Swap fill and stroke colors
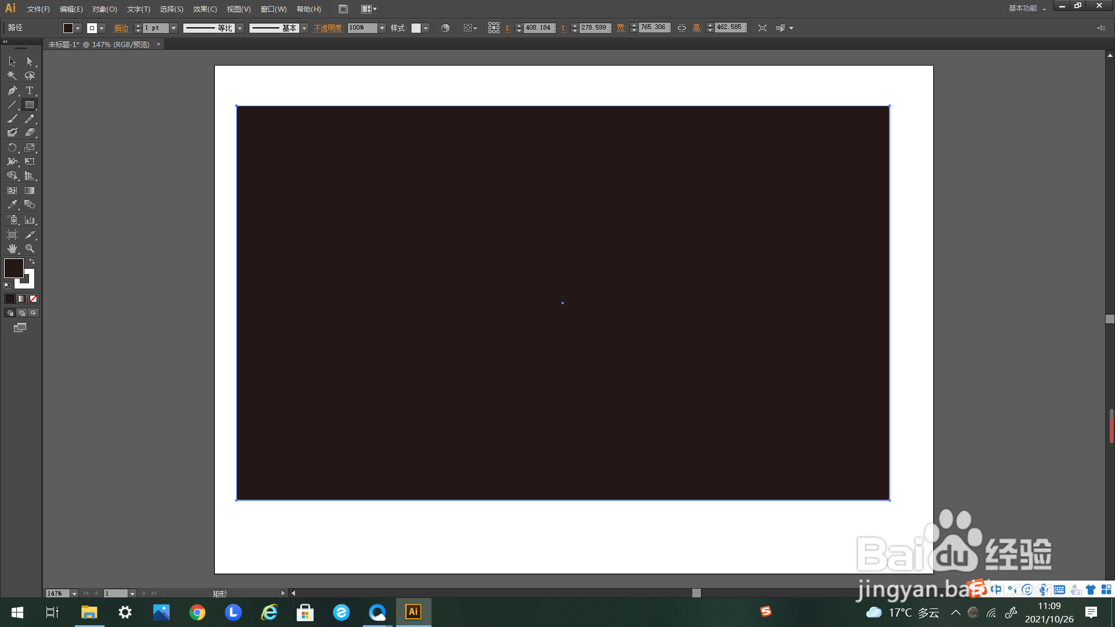Screen dimensions: 1115x627 [33, 262]
